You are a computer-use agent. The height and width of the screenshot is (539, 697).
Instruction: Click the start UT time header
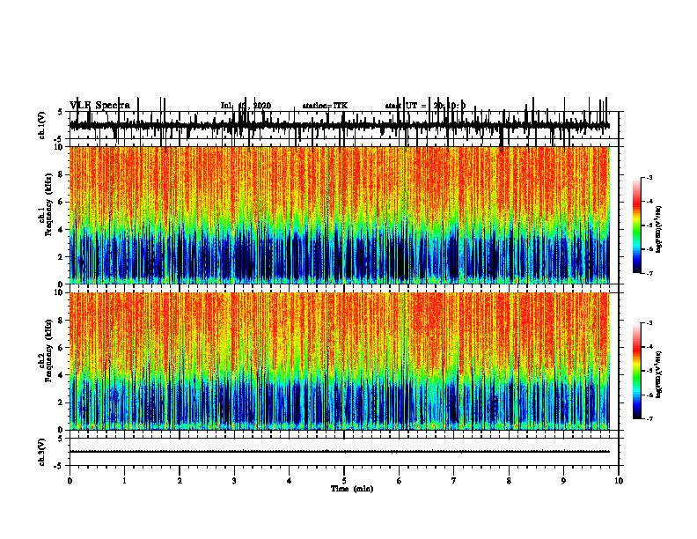pyautogui.click(x=425, y=106)
